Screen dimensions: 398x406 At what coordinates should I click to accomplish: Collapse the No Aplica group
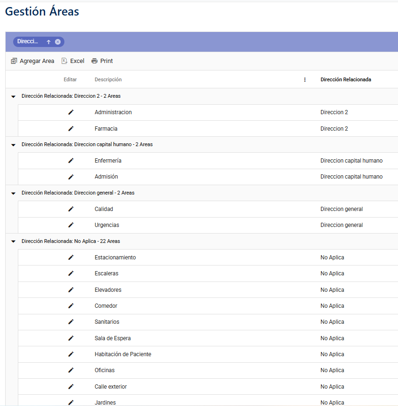coord(13,242)
